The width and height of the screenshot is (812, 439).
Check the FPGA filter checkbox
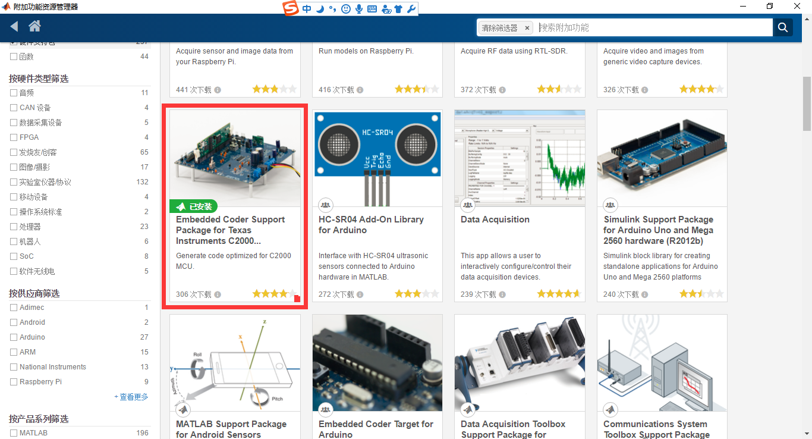[14, 138]
